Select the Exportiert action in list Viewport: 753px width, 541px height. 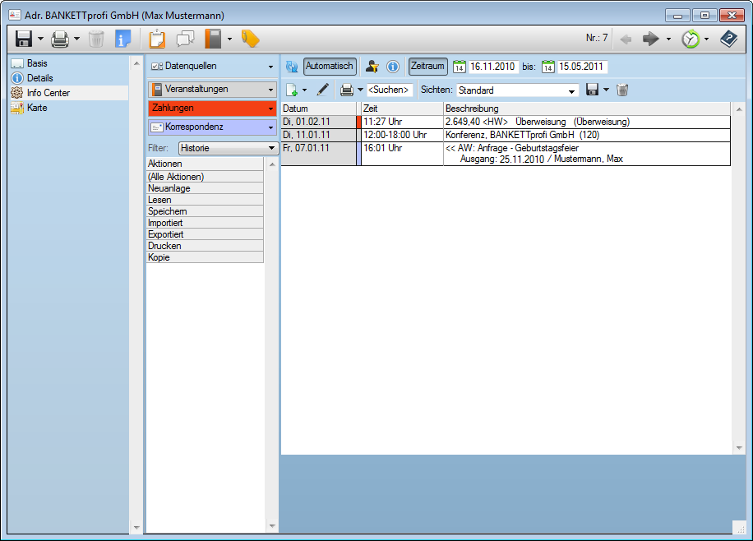(165, 234)
